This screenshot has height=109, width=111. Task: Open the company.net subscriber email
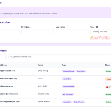pos(7,86)
